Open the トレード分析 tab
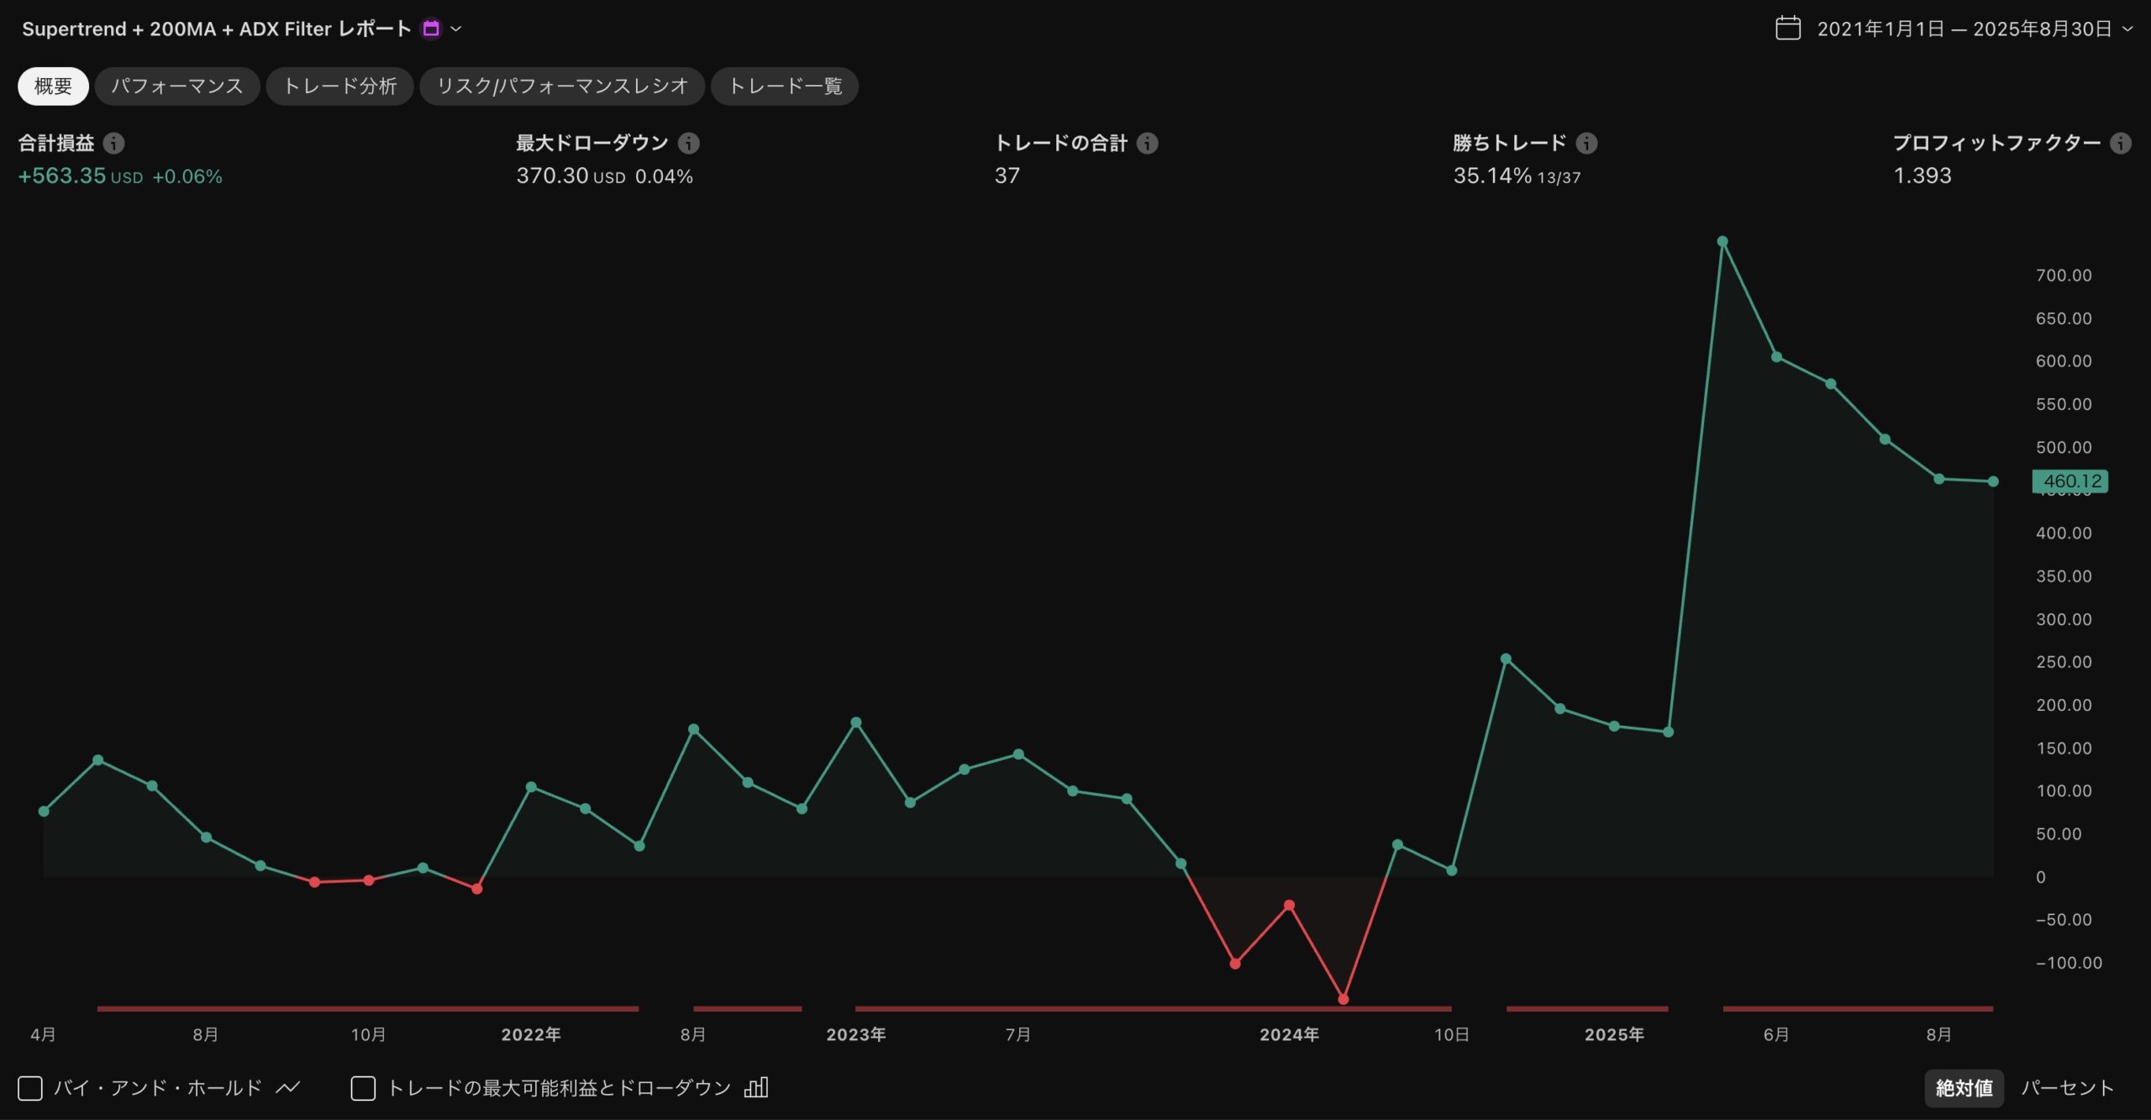 [x=339, y=87]
